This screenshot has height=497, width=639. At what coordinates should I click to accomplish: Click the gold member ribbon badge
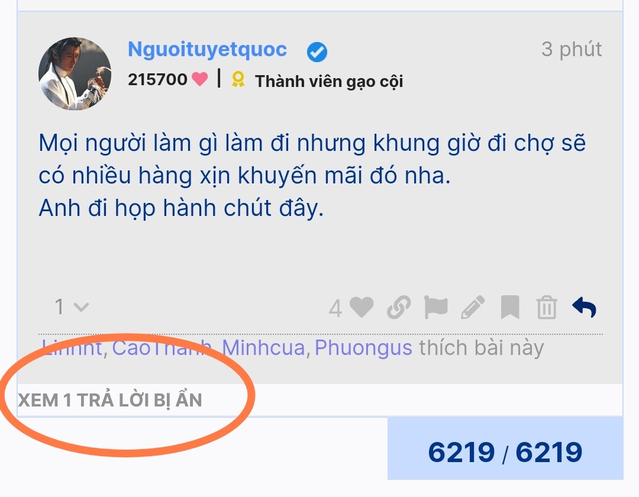238,79
